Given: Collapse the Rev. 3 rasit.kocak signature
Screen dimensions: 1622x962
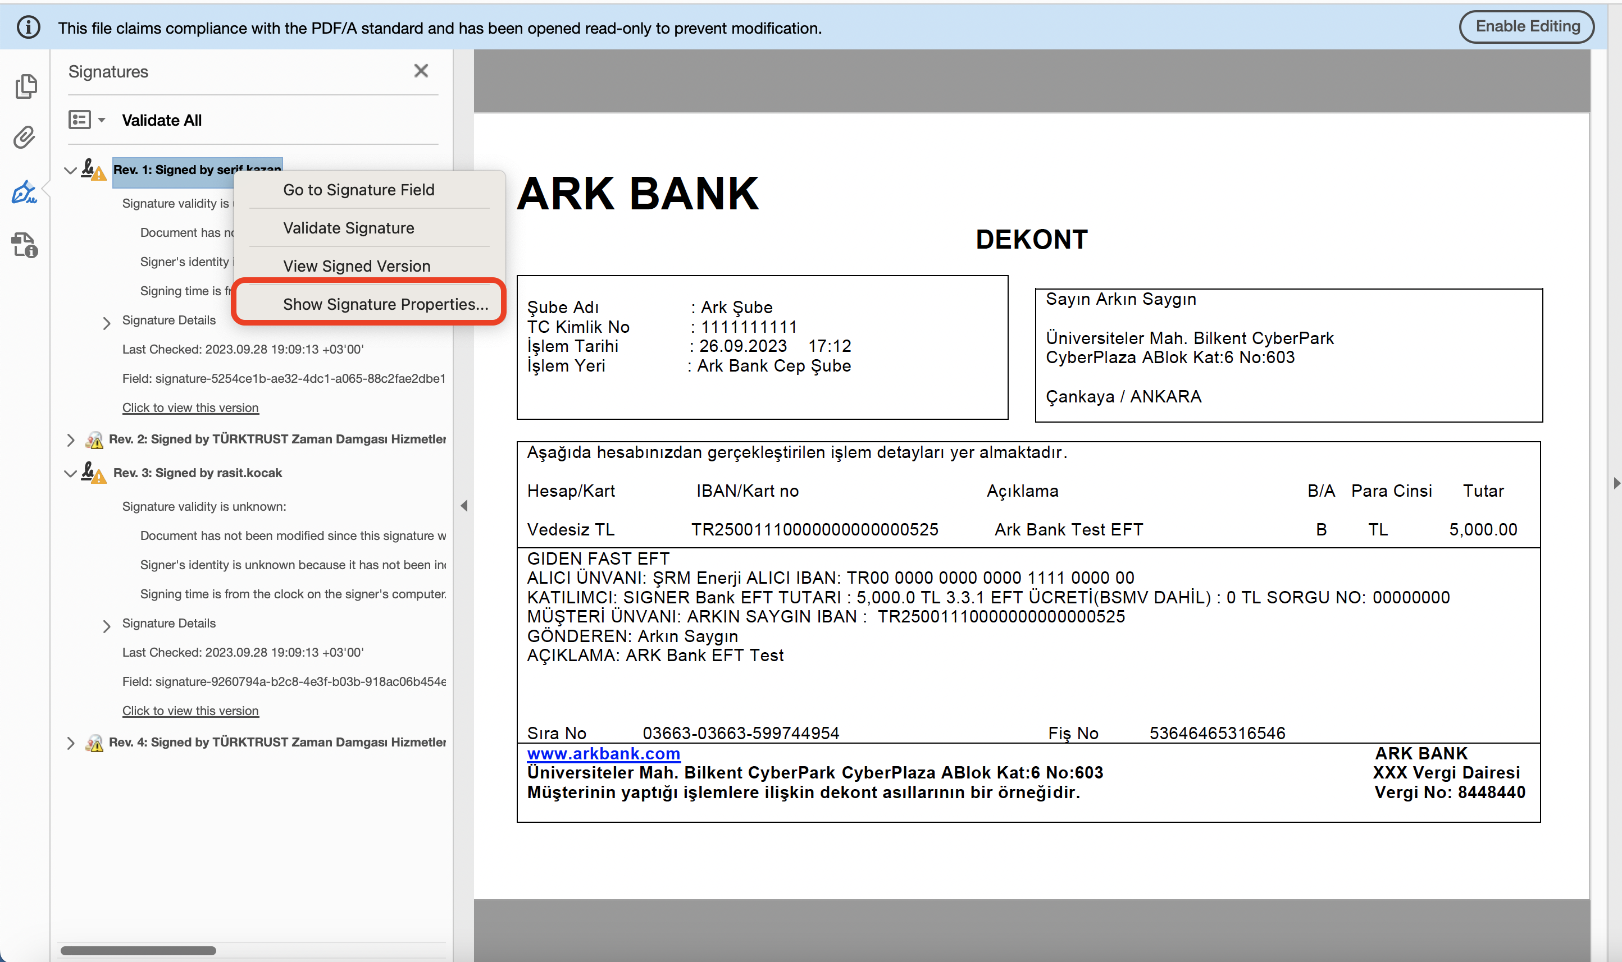Looking at the screenshot, I should coord(70,474).
